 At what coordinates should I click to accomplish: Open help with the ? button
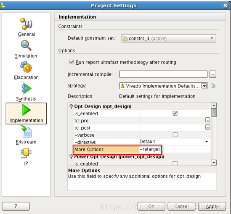16,206
